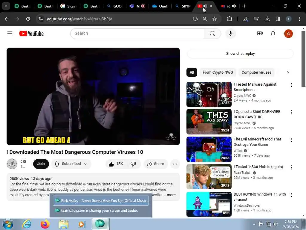Click the 'Join' channel membership button
306x230 pixels.
point(41,164)
